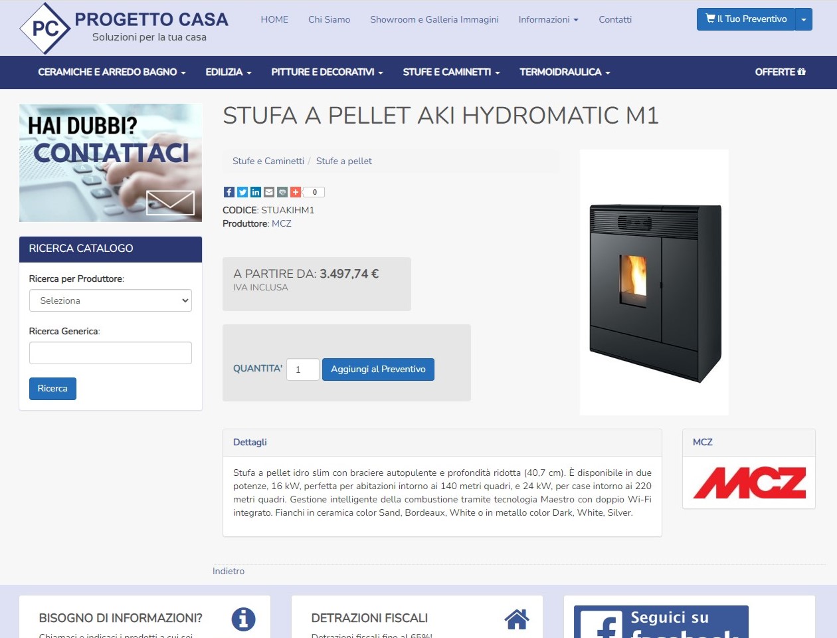Open the Termoidraulica category menu
The image size is (837, 638).
(x=565, y=72)
